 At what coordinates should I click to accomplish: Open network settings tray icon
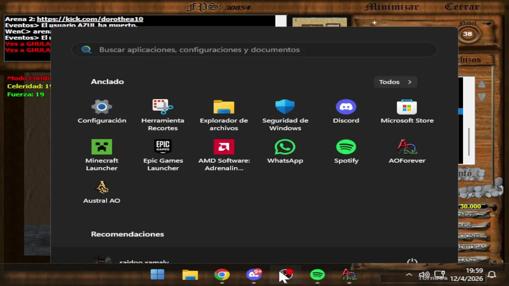click(x=439, y=275)
